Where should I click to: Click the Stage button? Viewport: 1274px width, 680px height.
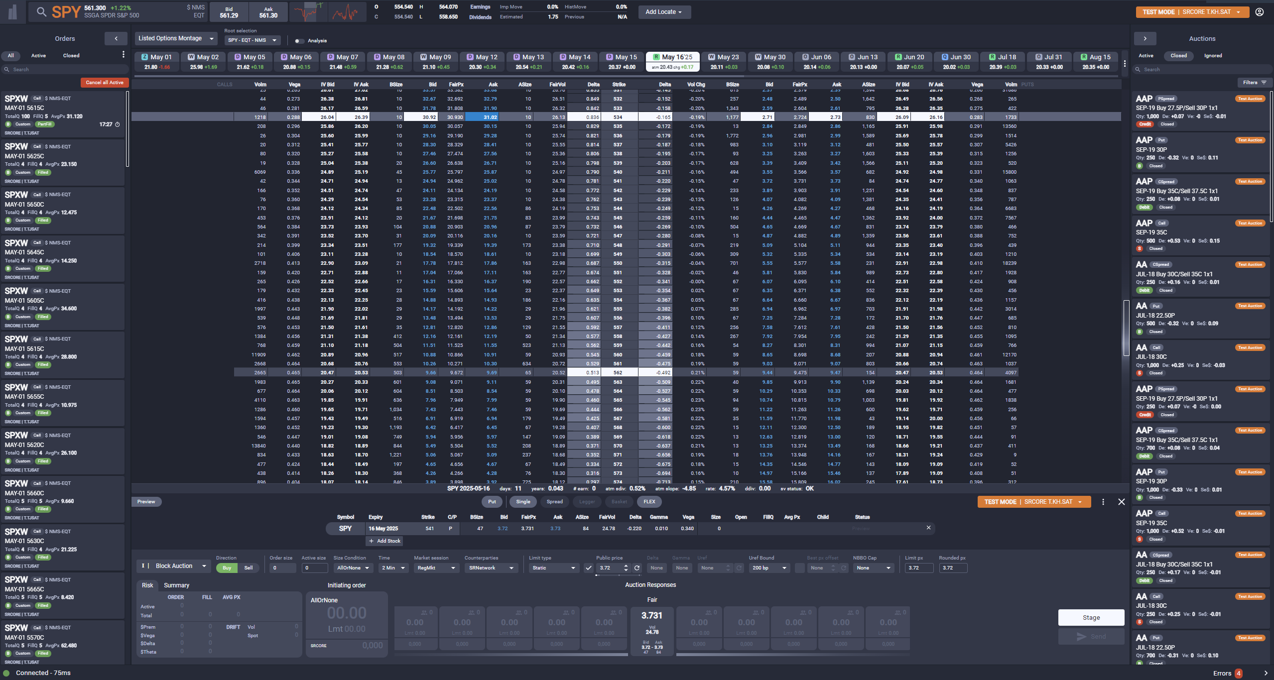(x=1091, y=617)
